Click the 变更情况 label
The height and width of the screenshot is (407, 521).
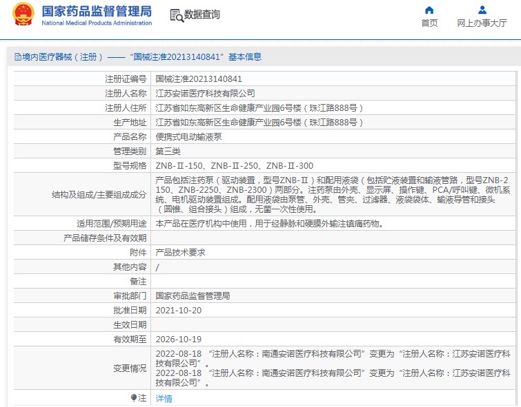tap(130, 368)
